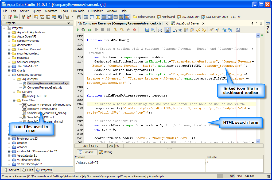The height and width of the screenshot is (180, 272).
Task: Toggle the highlighted chart view button
Action: point(127,17)
